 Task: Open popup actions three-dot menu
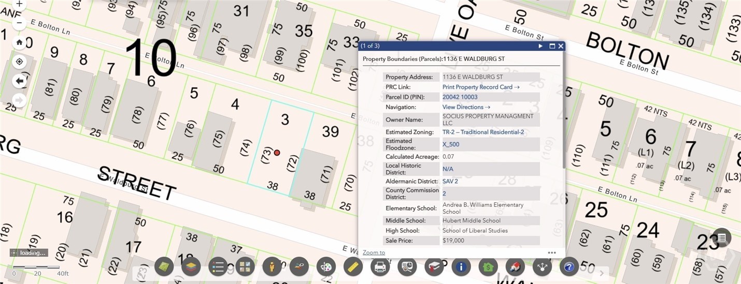[552, 252]
